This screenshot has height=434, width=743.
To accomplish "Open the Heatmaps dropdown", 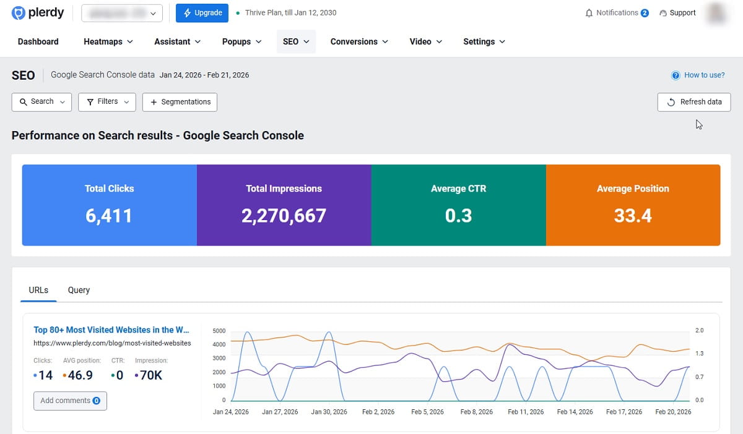I will pyautogui.click(x=108, y=41).
